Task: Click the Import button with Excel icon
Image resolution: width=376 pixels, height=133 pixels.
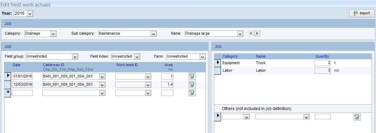Action: click(x=362, y=13)
